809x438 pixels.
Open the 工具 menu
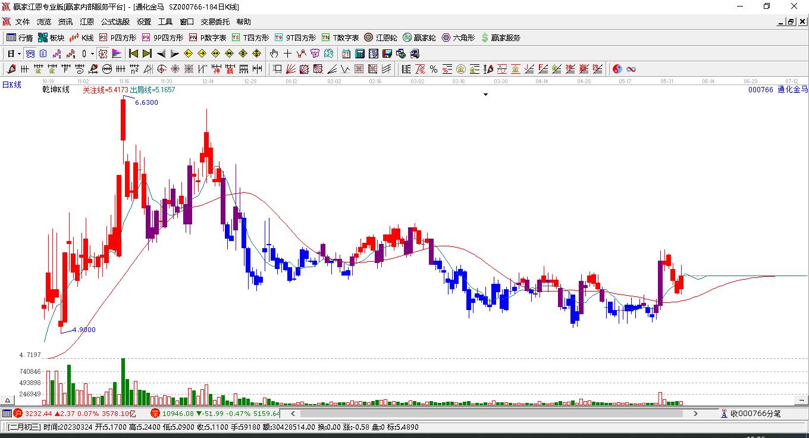pyautogui.click(x=165, y=22)
